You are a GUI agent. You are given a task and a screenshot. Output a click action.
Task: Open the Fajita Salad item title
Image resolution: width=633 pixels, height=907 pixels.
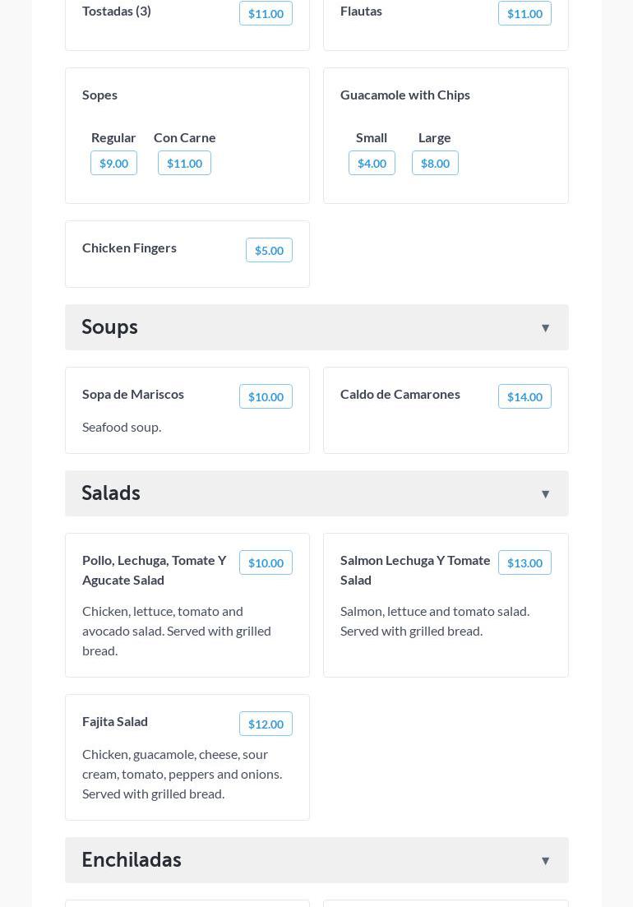(115, 721)
